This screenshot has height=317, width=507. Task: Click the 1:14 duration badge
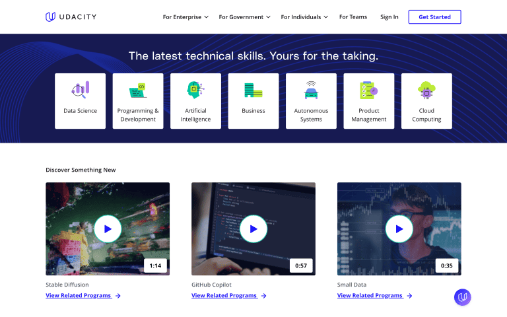[155, 265]
